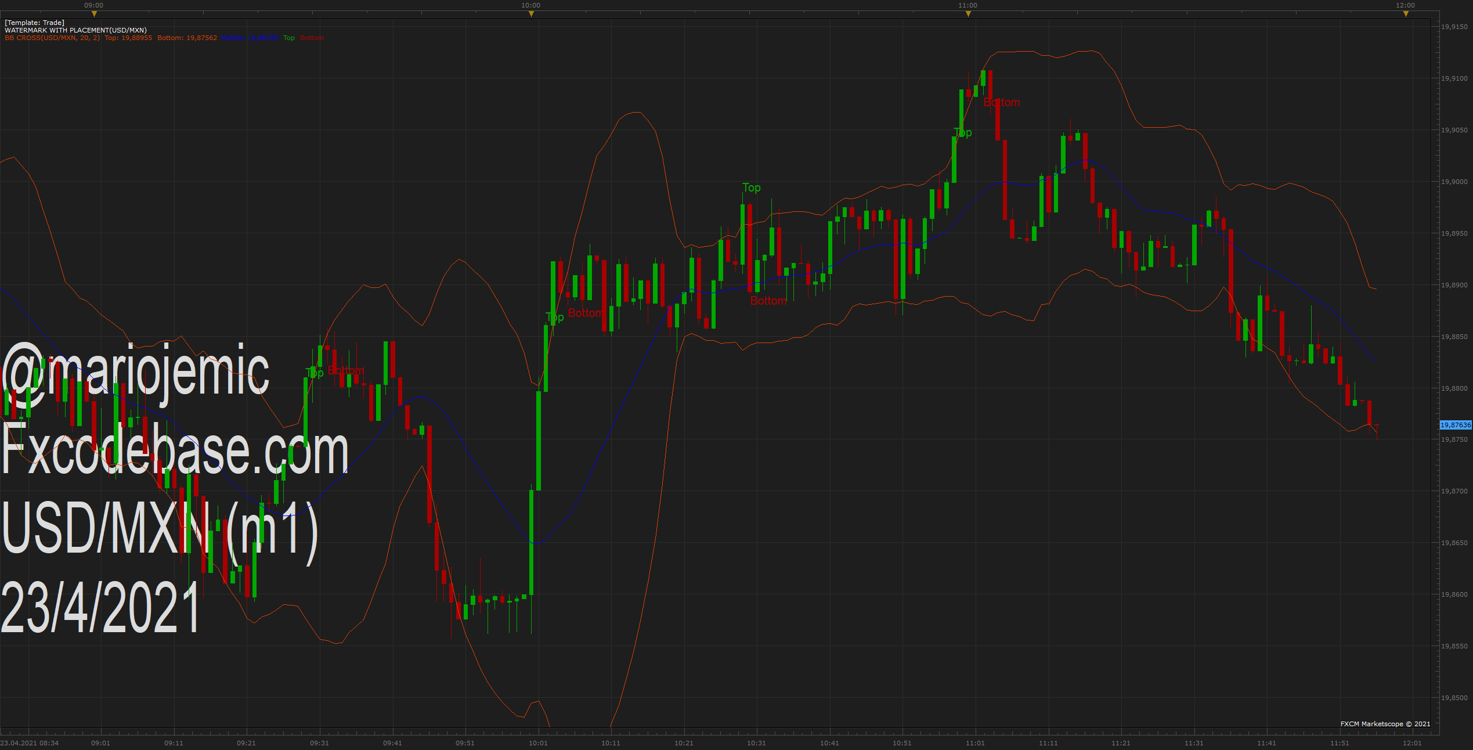This screenshot has width=1473, height=750.
Task: Click the 09:31 time axis label
Action: pyautogui.click(x=319, y=743)
